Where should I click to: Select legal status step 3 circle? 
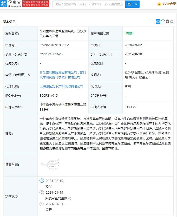click(x=42, y=181)
